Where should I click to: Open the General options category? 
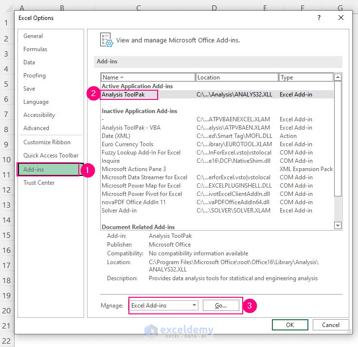33,36
